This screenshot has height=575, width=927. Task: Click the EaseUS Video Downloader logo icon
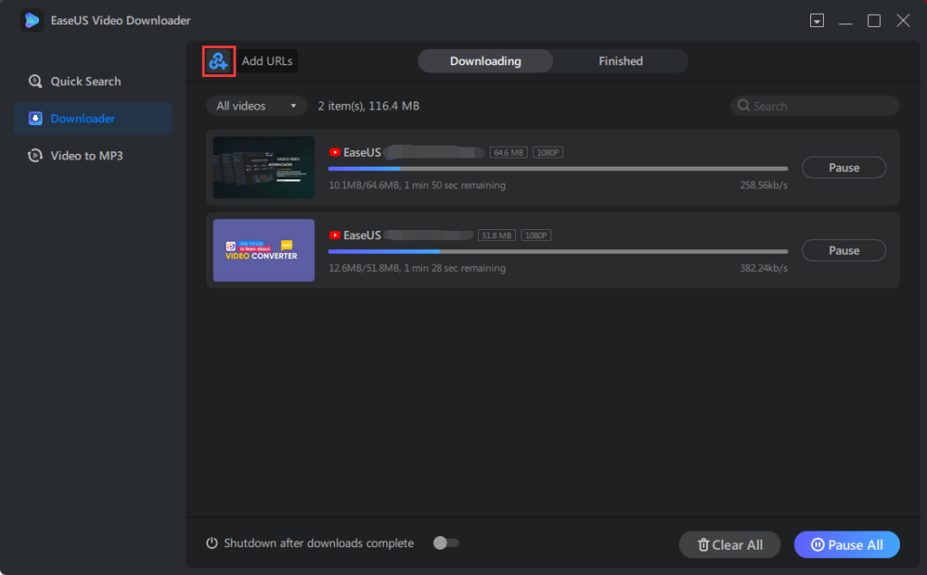pos(33,20)
